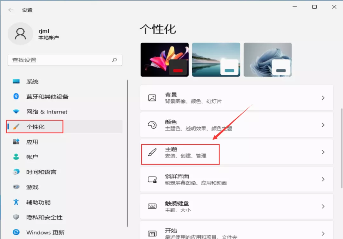Expand the 颜色 row chevron

tap(323, 125)
